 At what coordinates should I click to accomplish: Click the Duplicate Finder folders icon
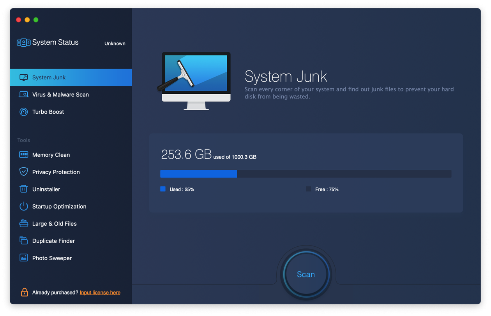tap(24, 241)
